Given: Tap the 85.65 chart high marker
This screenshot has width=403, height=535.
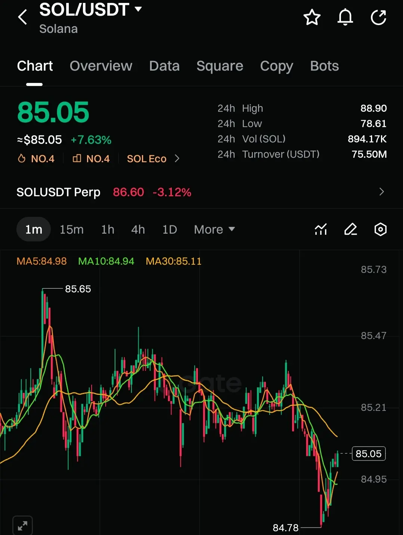Looking at the screenshot, I should click(78, 289).
